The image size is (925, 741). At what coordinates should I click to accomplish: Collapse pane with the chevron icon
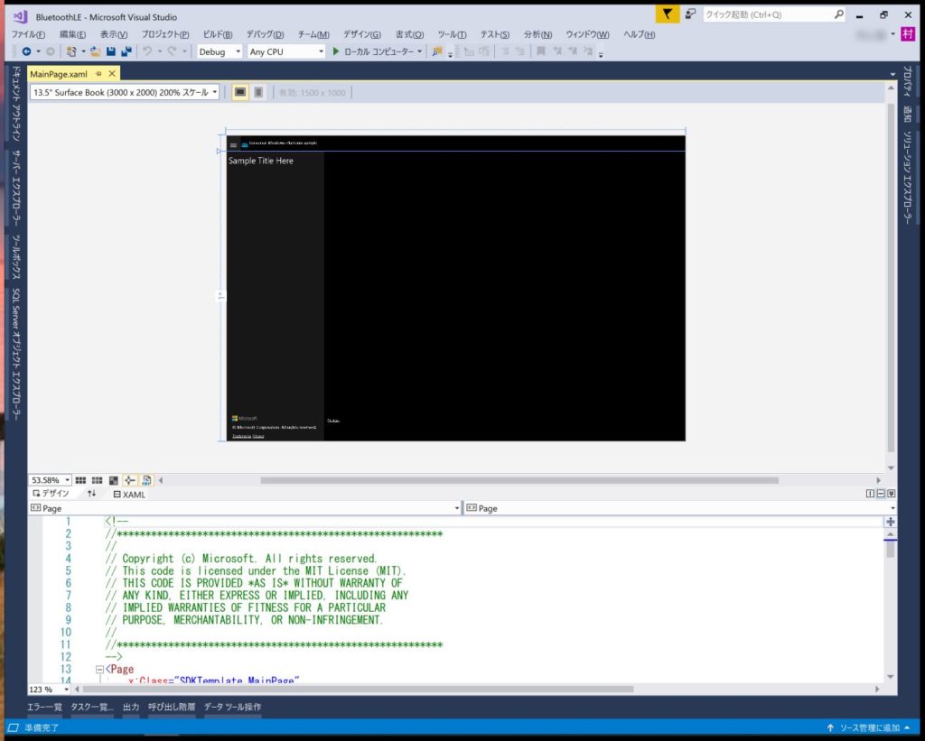(892, 494)
